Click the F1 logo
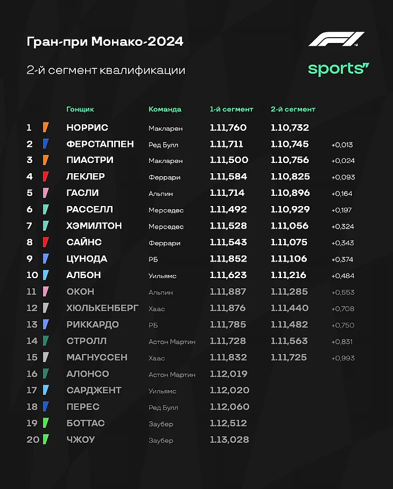The width and height of the screenshot is (393, 489). point(336,40)
